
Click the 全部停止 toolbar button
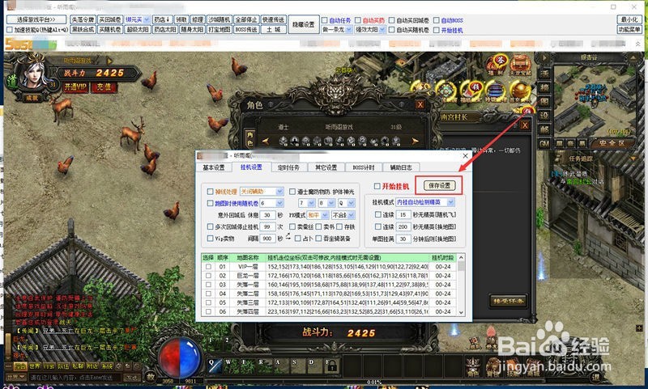[246, 19]
